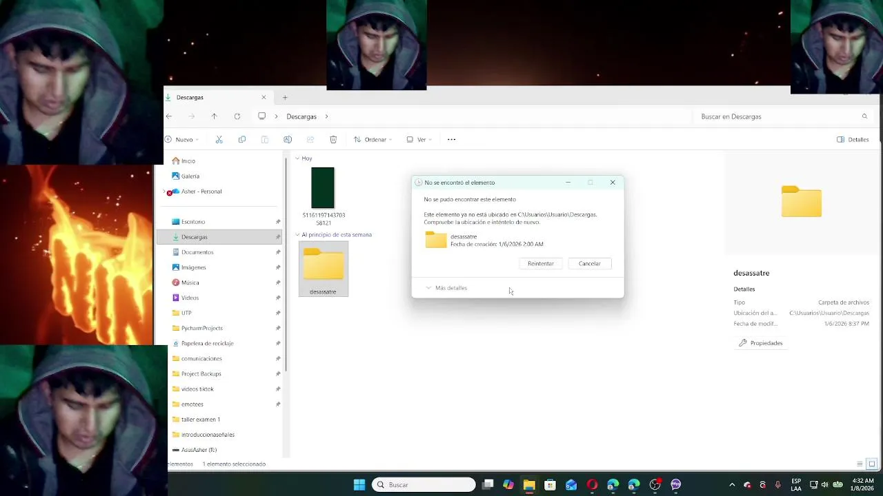This screenshot has height=496, width=883.
Task: Select the desassatre folder in file list
Action: click(x=324, y=269)
